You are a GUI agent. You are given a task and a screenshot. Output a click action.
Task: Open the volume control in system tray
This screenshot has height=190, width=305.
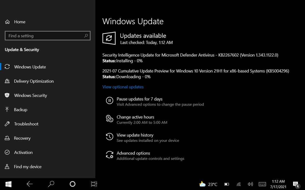(x=250, y=184)
